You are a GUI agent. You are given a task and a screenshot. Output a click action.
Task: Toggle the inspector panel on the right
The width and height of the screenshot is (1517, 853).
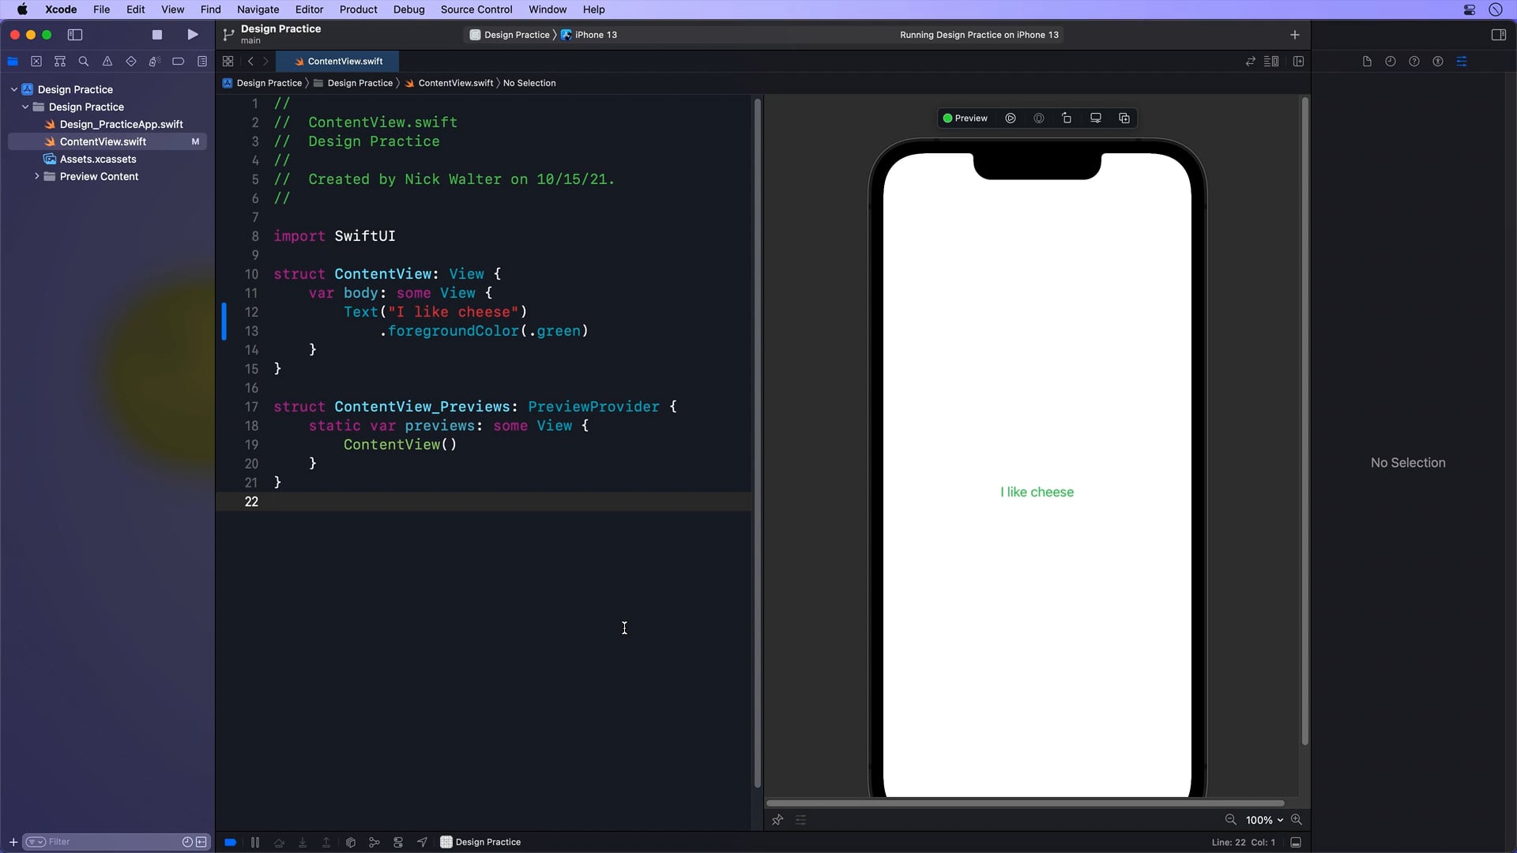1498,35
